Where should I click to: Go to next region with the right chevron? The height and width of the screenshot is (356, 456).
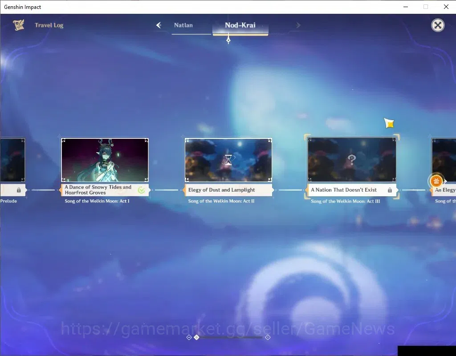[298, 25]
